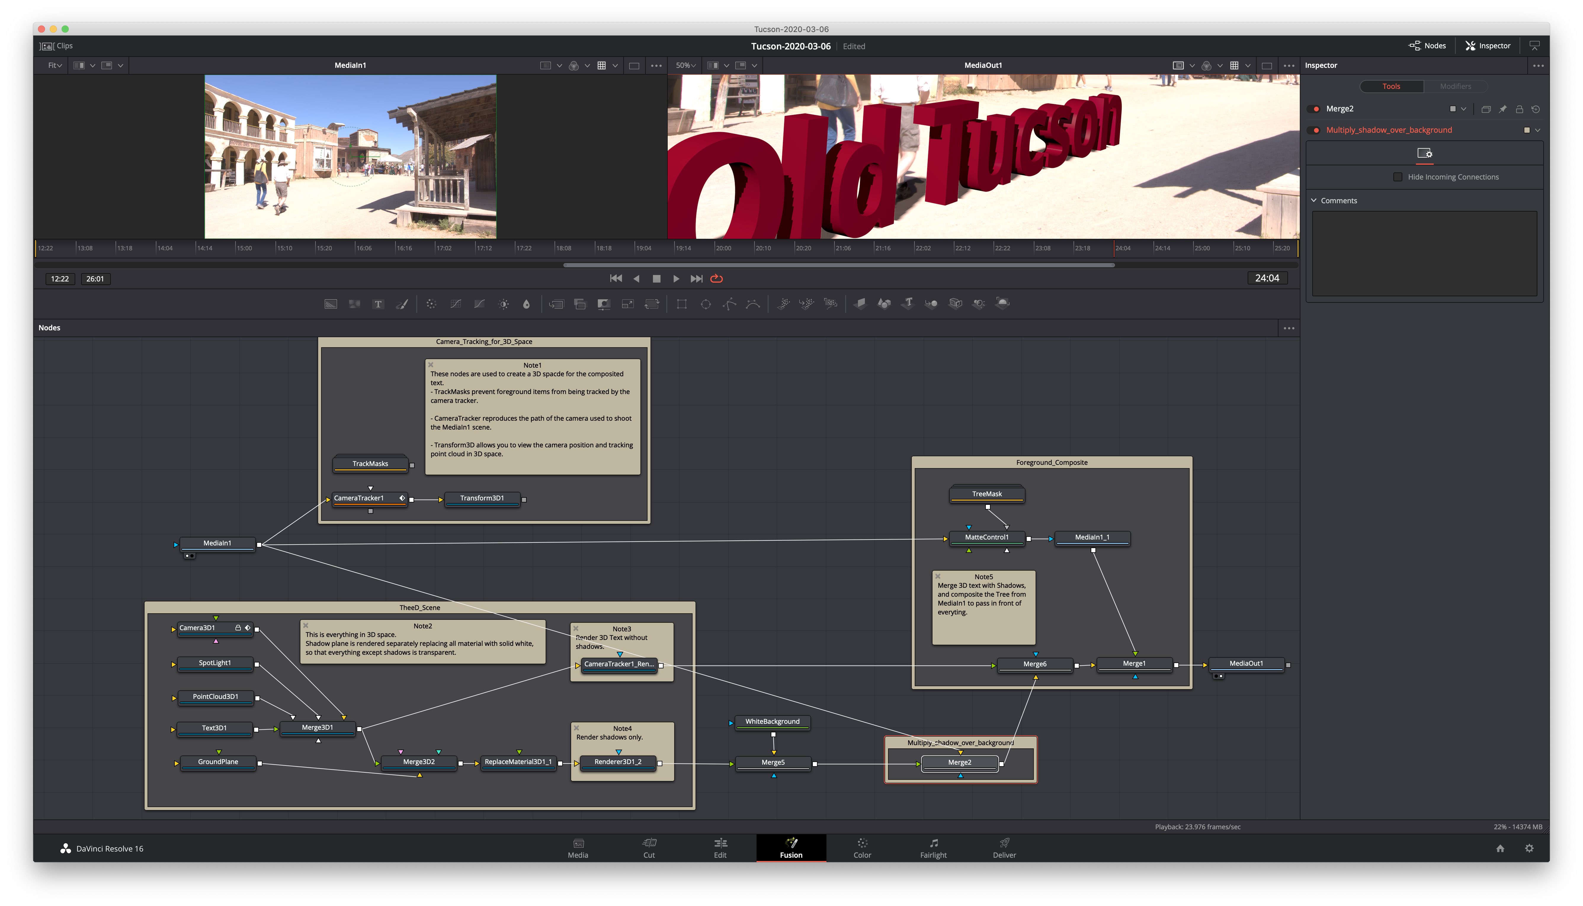The width and height of the screenshot is (1583, 906).
Task: Add a Color Corrector tool
Action: click(x=431, y=304)
